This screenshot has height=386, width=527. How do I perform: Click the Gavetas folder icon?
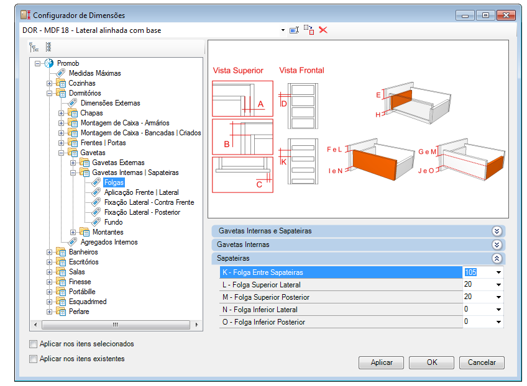(x=73, y=153)
